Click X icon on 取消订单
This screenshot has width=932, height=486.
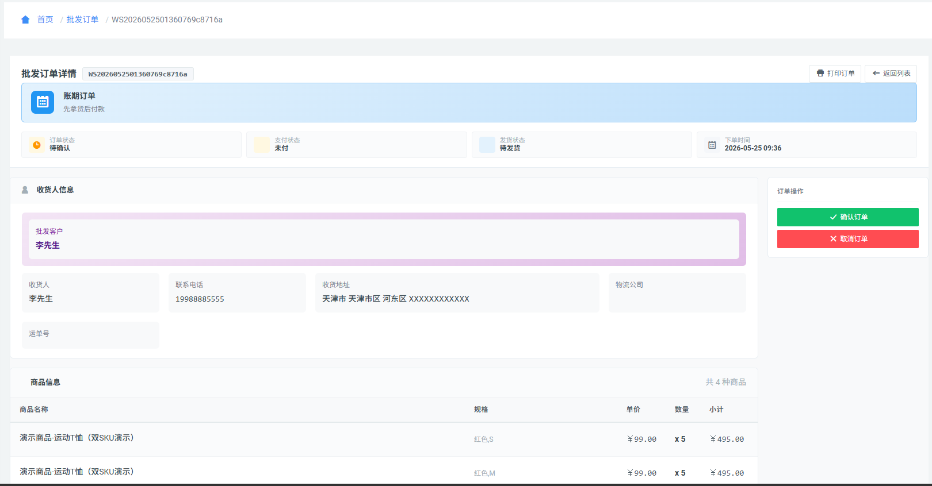(833, 239)
